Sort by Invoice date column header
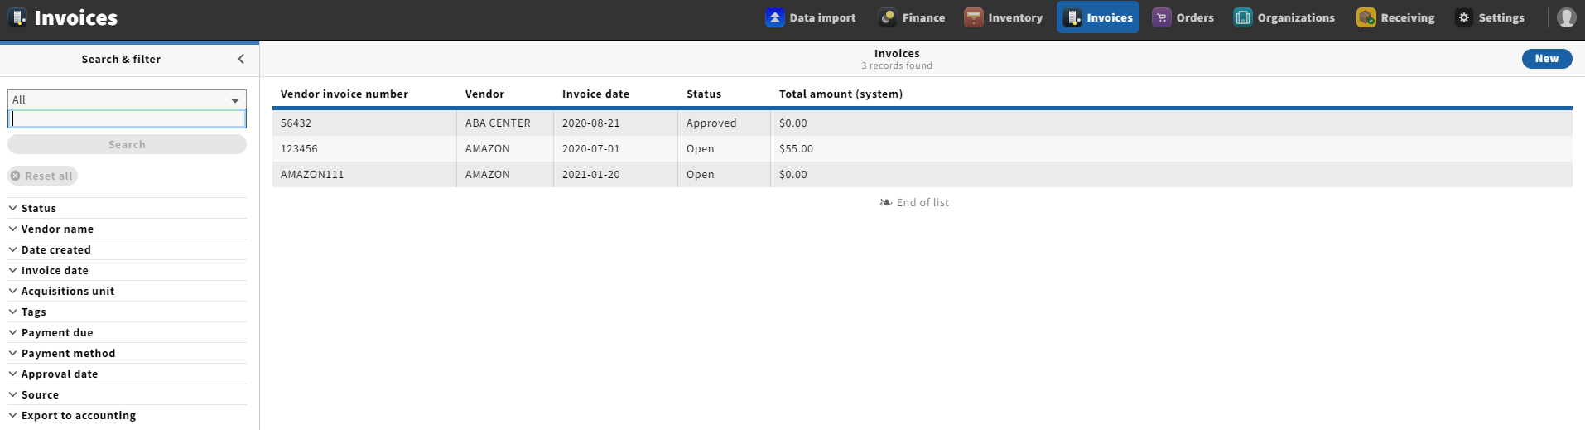Image resolution: width=1585 pixels, height=430 pixels. click(x=595, y=94)
